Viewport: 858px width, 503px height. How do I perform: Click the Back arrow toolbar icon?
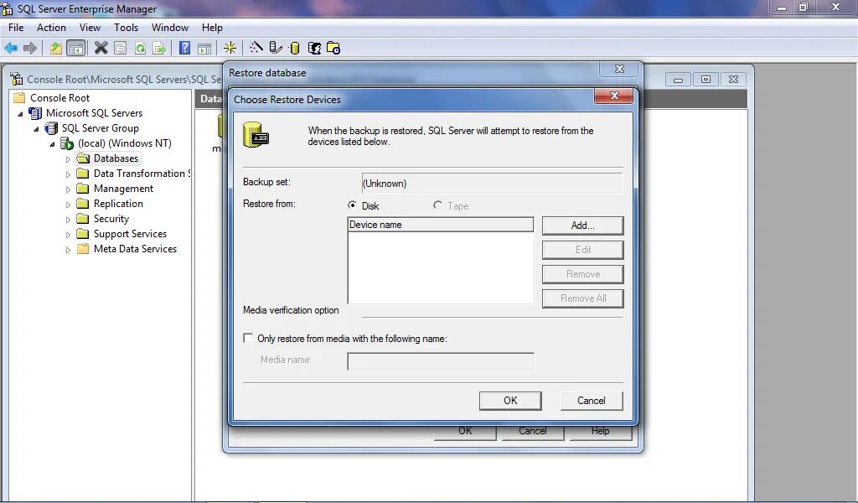coord(11,48)
